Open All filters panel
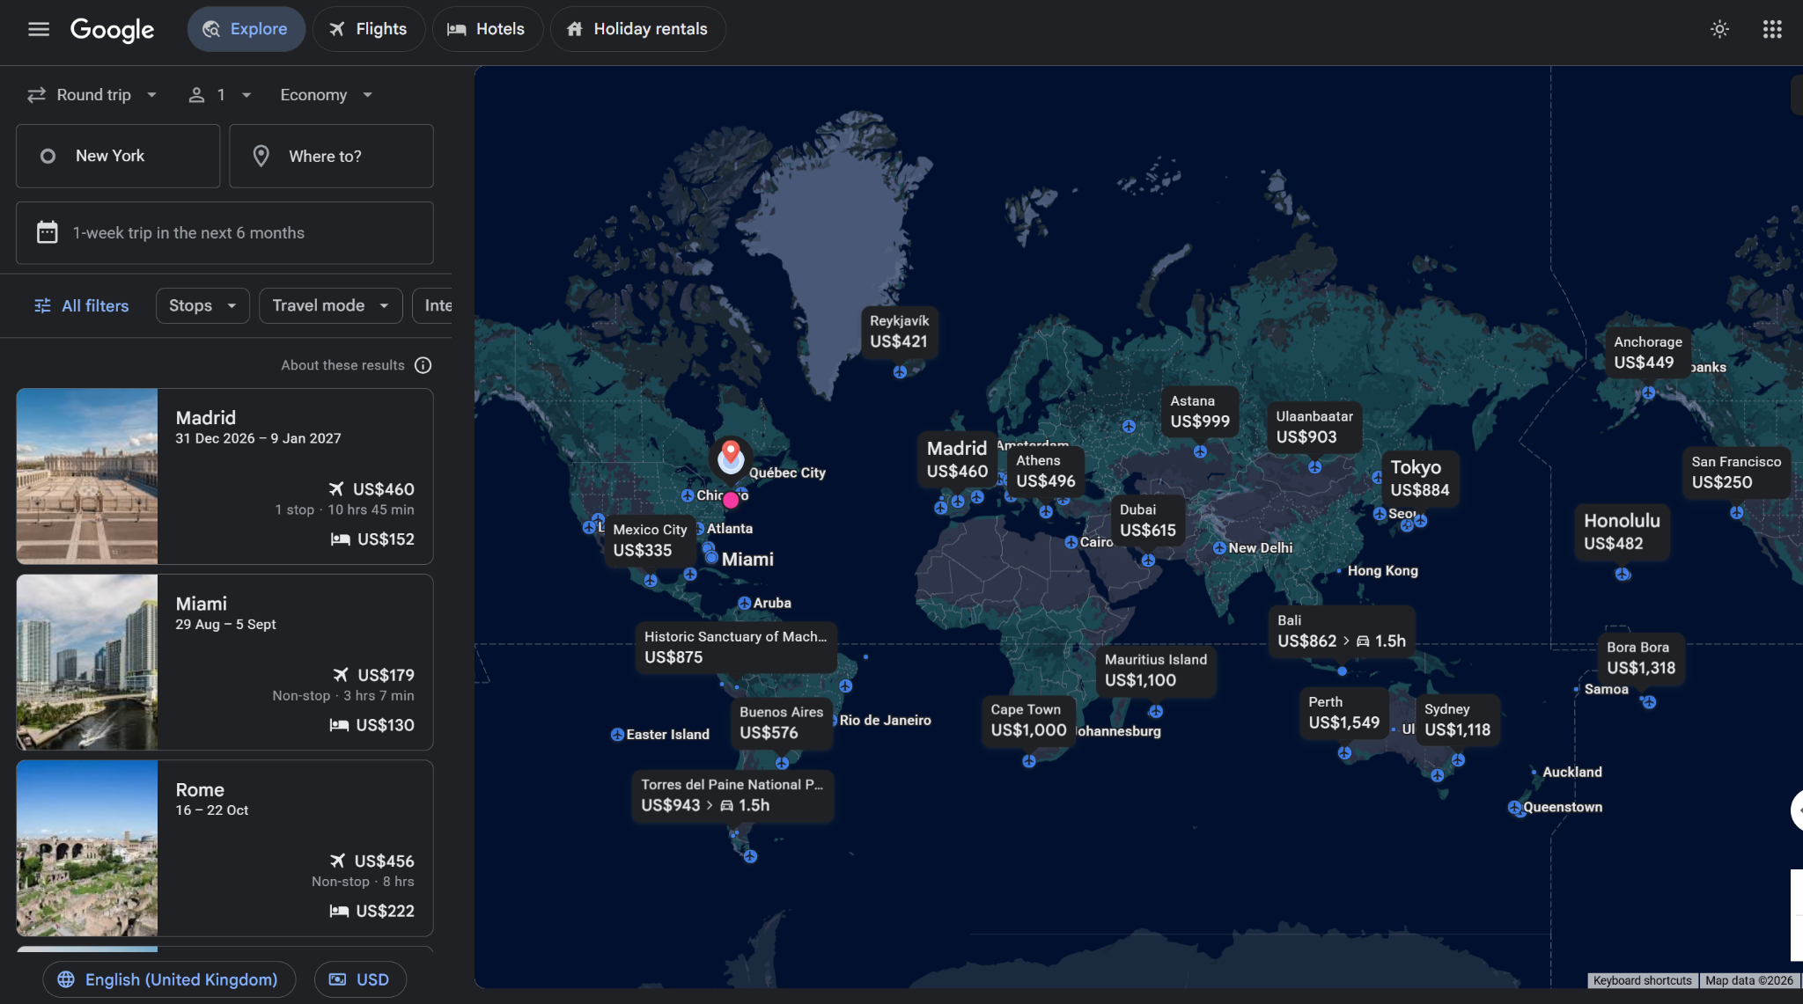The height and width of the screenshot is (1004, 1803). (81, 305)
